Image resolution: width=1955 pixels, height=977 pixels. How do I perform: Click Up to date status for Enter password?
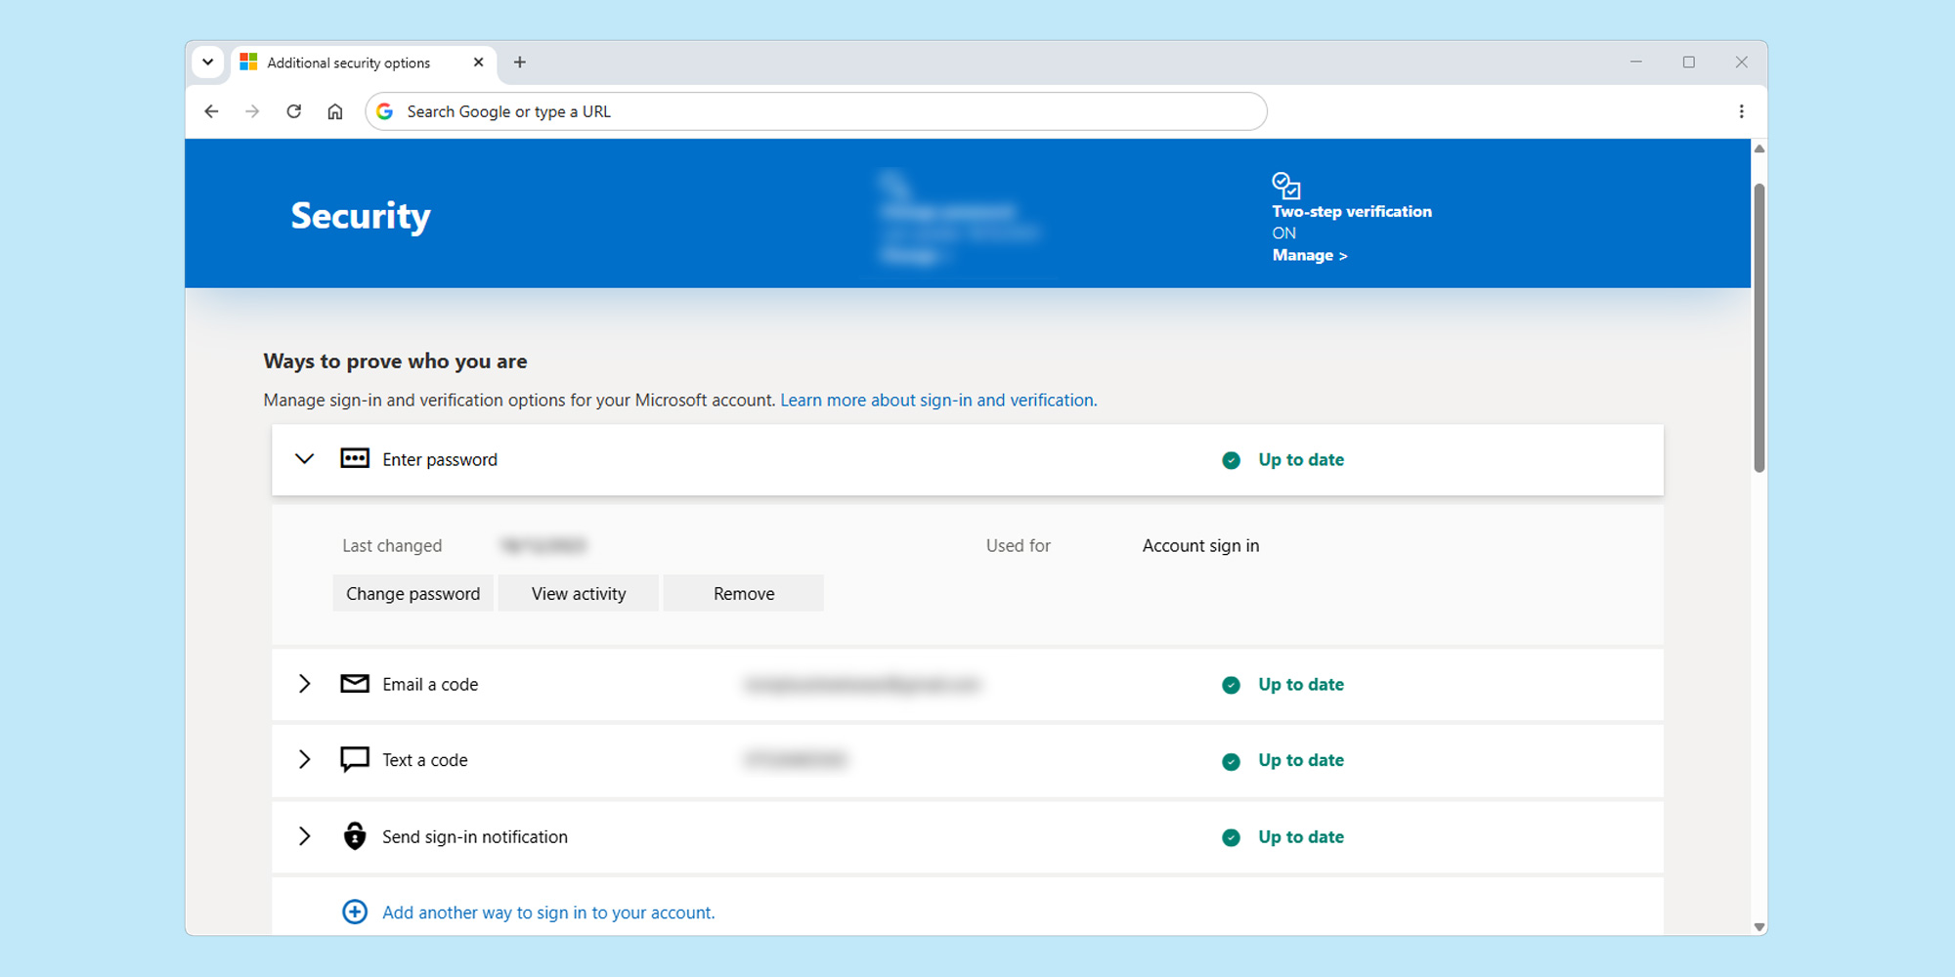pyautogui.click(x=1301, y=459)
